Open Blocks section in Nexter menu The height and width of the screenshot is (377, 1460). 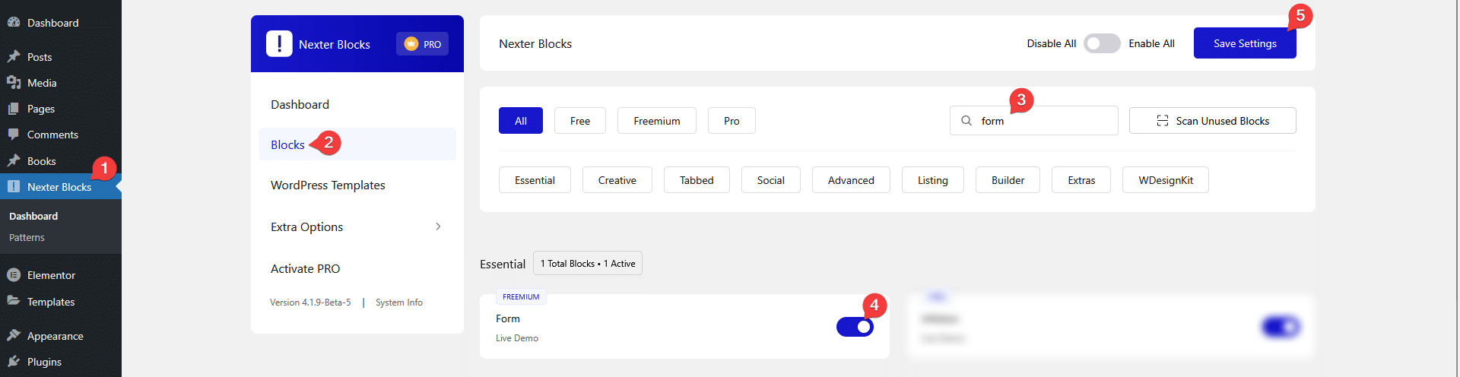(287, 144)
